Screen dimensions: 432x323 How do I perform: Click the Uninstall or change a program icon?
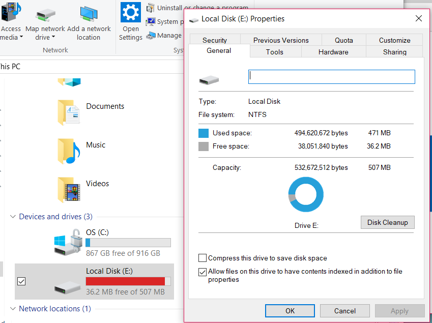[x=150, y=8]
